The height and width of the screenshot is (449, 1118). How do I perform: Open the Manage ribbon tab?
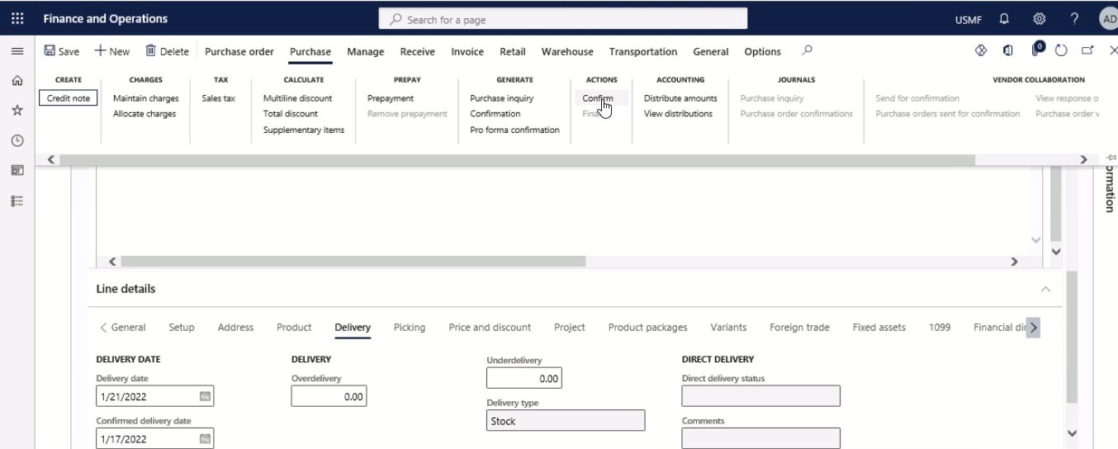click(x=366, y=51)
